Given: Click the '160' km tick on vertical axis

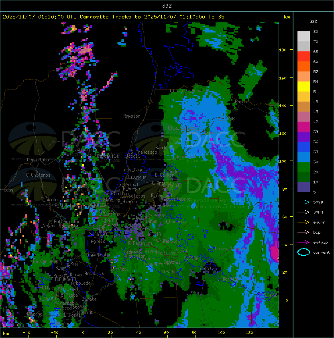Looking at the screenshot, I should (x=283, y=78).
